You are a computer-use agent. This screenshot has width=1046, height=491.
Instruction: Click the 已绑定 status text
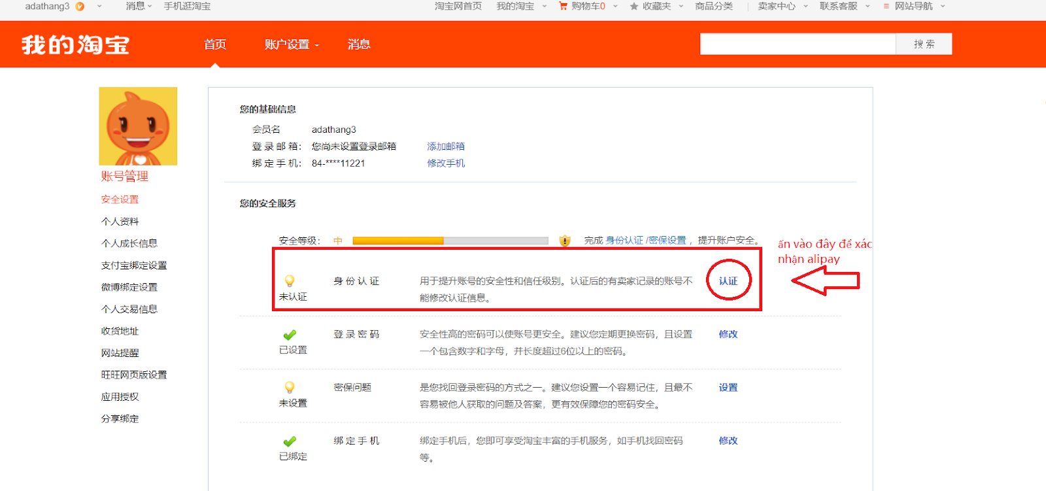pos(293,457)
